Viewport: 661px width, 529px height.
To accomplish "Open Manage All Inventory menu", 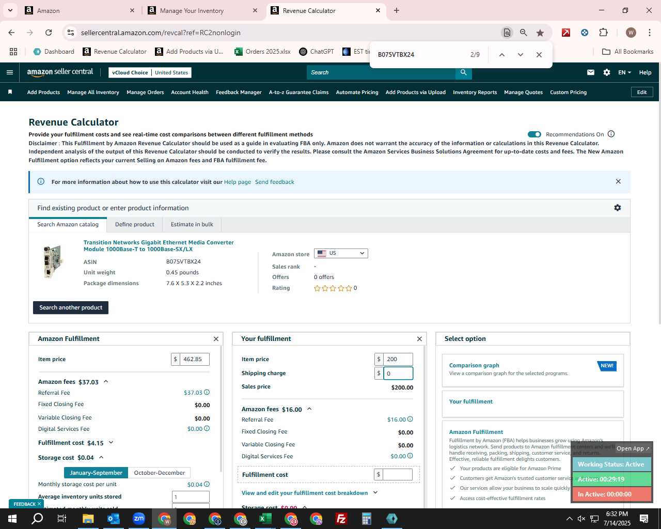I will (93, 92).
